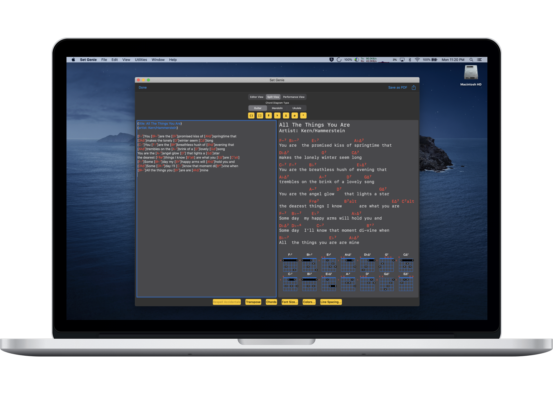Screen dimensions: 553x394
Task: Insert half-diminished (ø) symbol
Action: [x=295, y=116]
